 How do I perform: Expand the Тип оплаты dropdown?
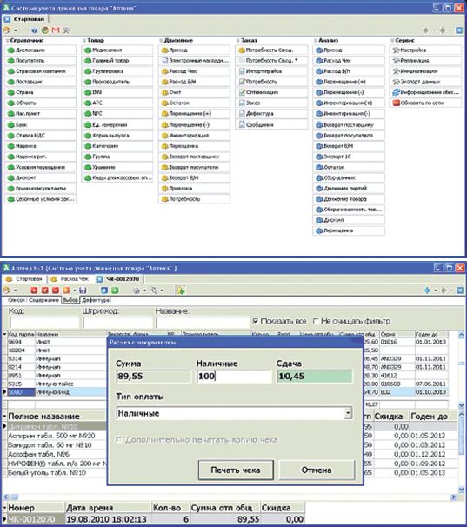pyautogui.click(x=349, y=413)
